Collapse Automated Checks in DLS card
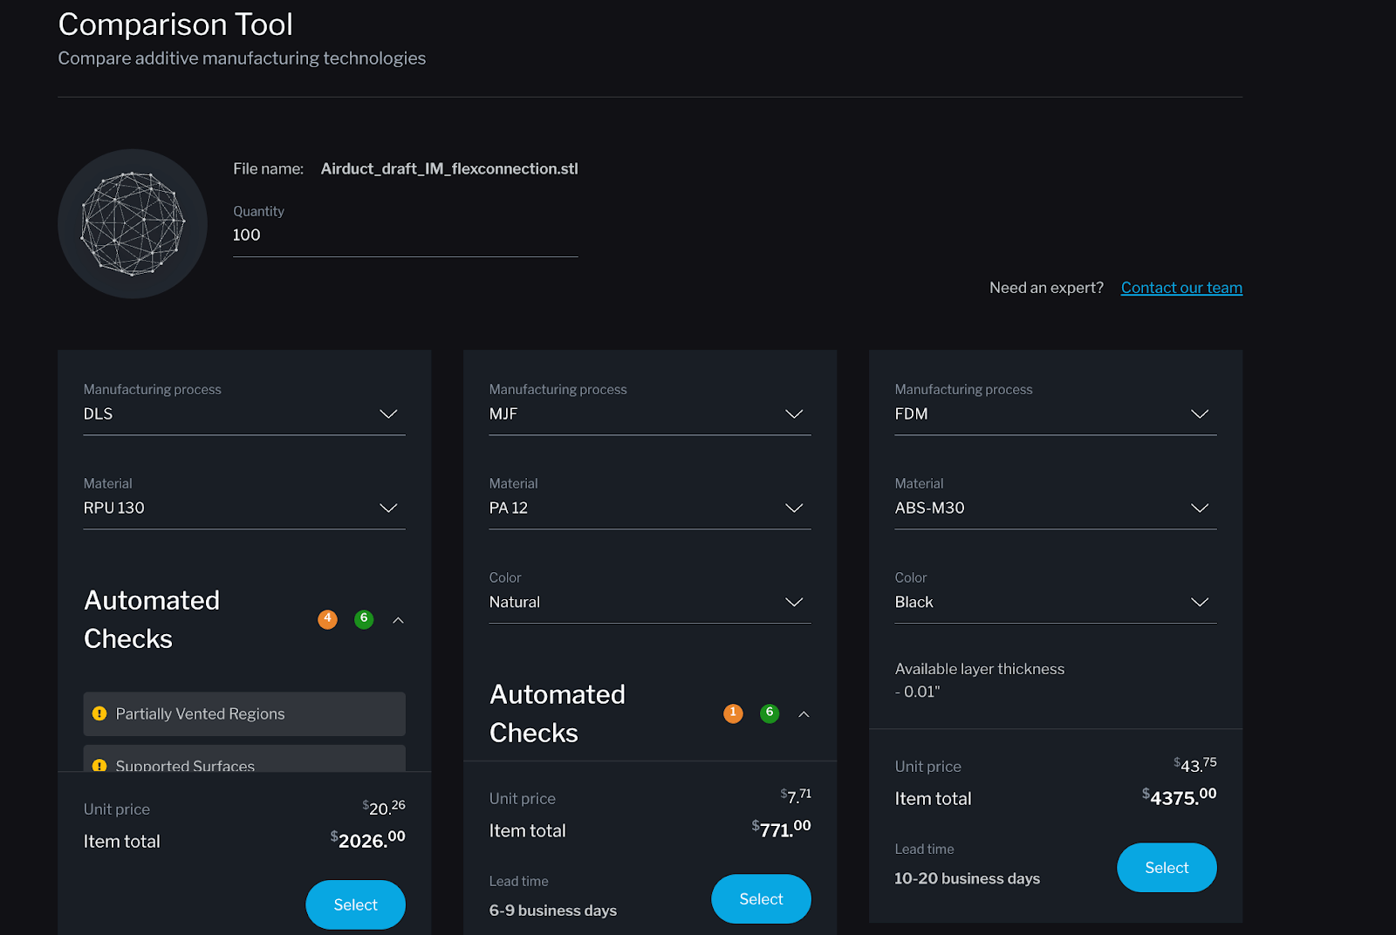Screen dimensions: 1396x935 tap(398, 620)
